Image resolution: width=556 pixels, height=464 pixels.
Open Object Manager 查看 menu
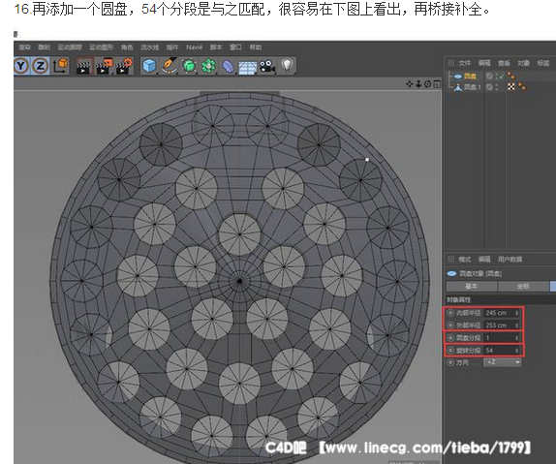(x=504, y=63)
